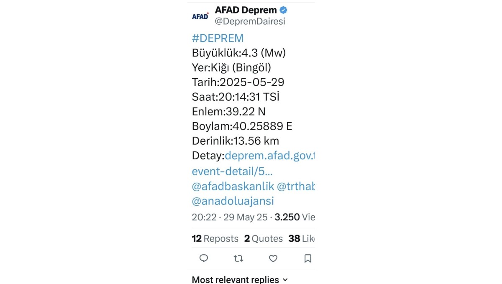Screen dimensions: 502x284
Task: Like the tweet with the heart icon
Action: [x=273, y=258]
